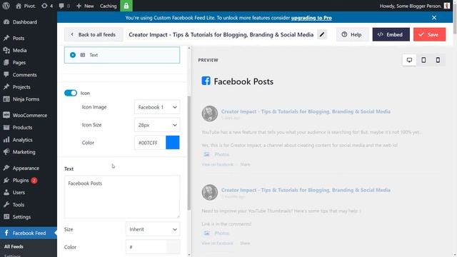Image resolution: width=457 pixels, height=257 pixels.
Task: Click the green padlock icon
Action: tap(126, 6)
